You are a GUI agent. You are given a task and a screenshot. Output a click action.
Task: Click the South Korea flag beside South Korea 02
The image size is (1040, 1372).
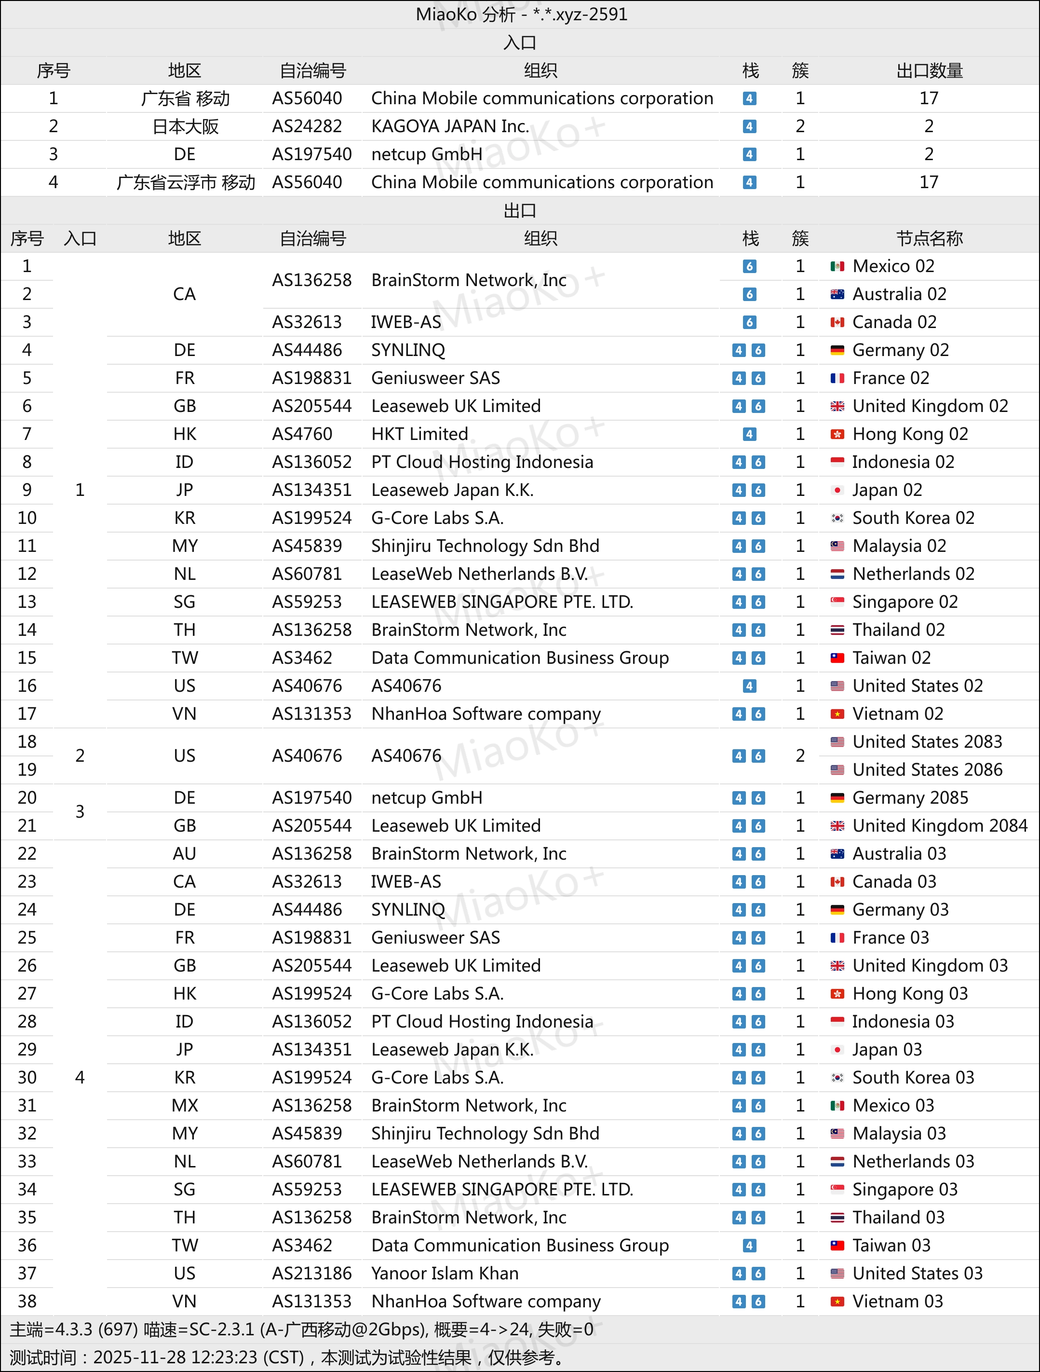pyautogui.click(x=837, y=518)
